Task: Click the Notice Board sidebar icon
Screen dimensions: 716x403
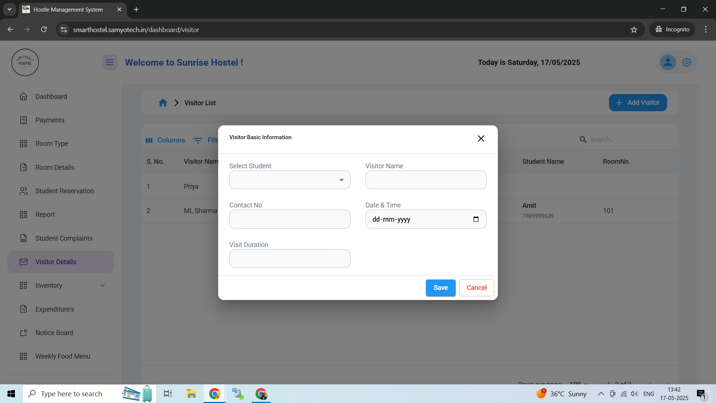Action: [x=24, y=332]
